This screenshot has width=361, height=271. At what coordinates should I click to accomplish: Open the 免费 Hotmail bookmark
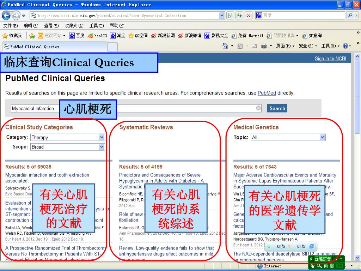[247, 36]
